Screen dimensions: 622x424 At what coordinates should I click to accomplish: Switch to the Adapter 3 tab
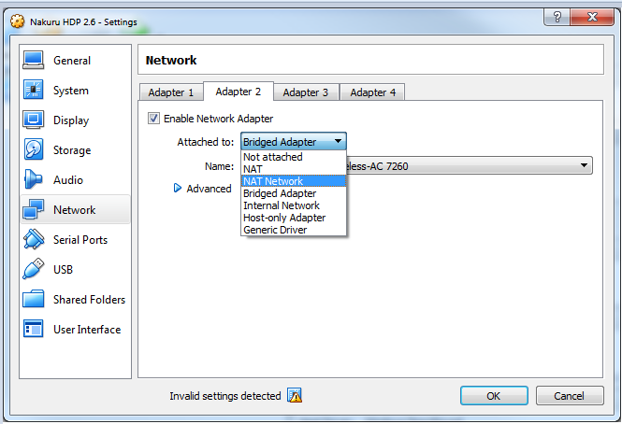tap(306, 92)
